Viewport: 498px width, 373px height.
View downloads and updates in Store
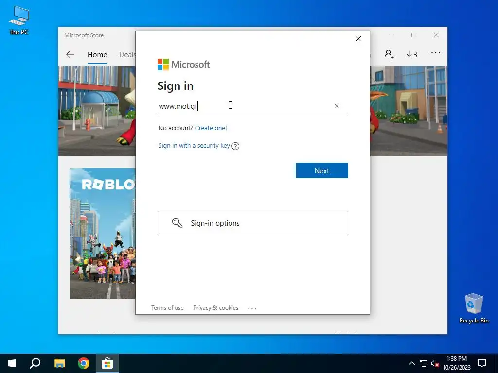coord(412,54)
